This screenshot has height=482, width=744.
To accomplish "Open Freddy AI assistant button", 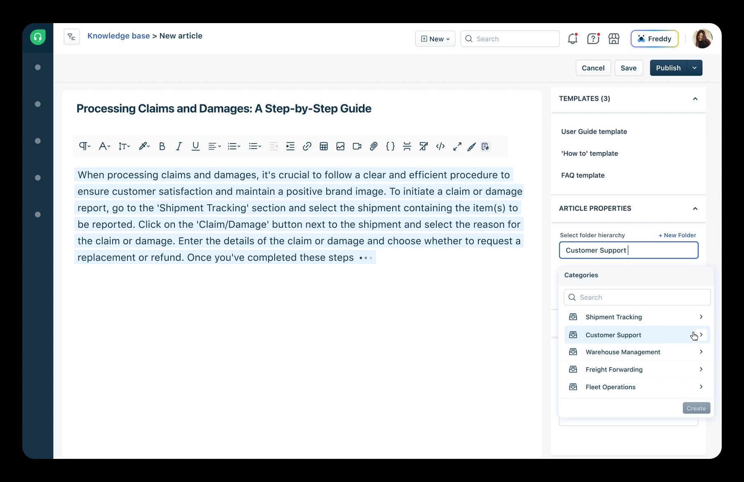I will click(x=655, y=38).
